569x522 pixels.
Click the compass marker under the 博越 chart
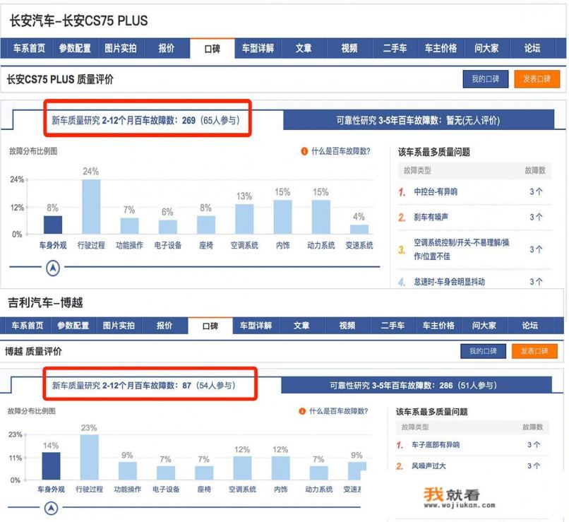click(51, 508)
